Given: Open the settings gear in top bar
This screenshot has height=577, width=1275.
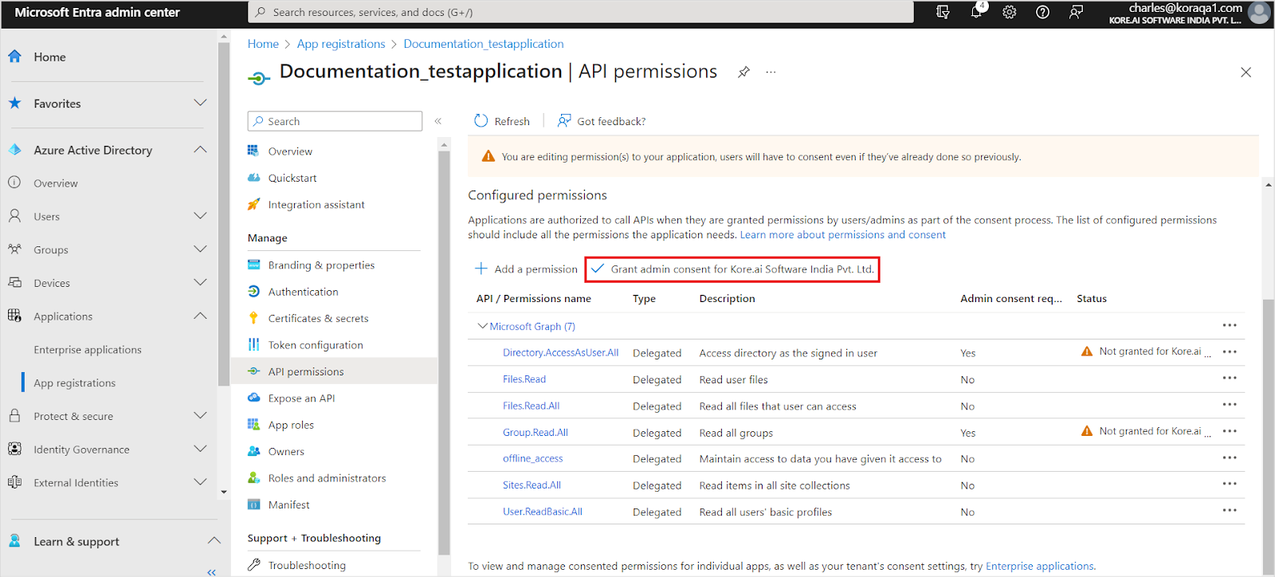Looking at the screenshot, I should point(1010,12).
